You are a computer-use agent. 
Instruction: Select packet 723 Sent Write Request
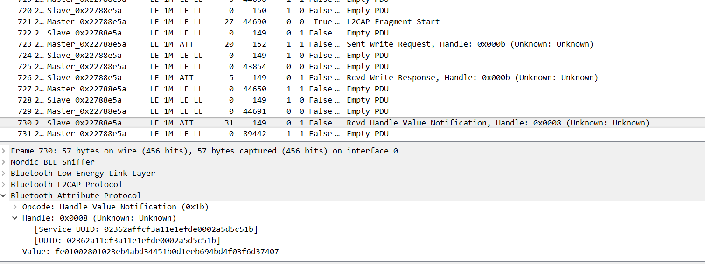[469, 44]
